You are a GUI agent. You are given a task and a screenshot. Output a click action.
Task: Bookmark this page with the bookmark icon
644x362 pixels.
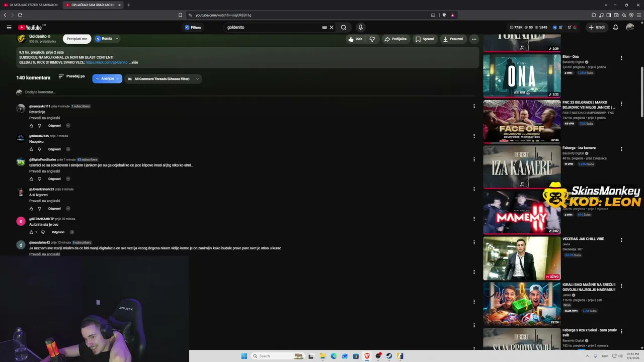180,15
